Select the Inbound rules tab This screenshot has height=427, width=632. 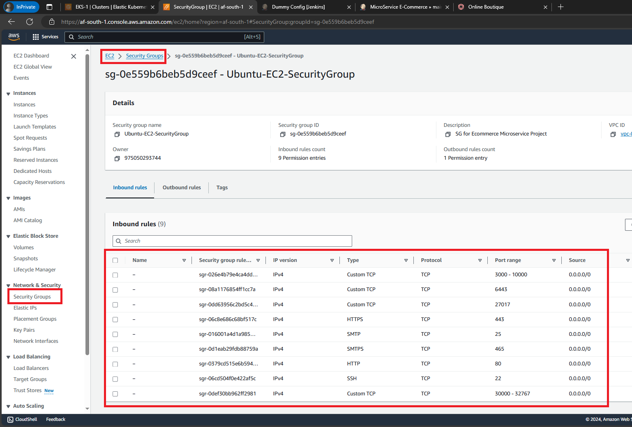tap(130, 188)
